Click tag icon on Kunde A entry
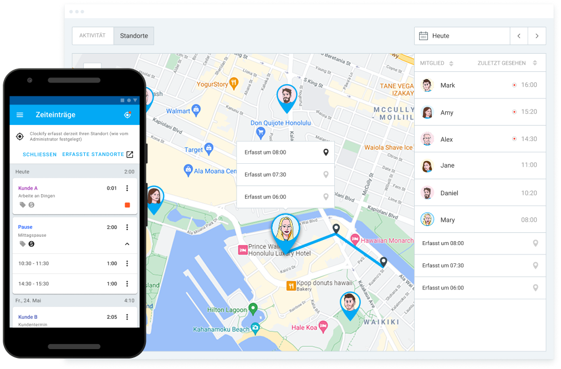Screen dimensions: 561x369 point(23,205)
